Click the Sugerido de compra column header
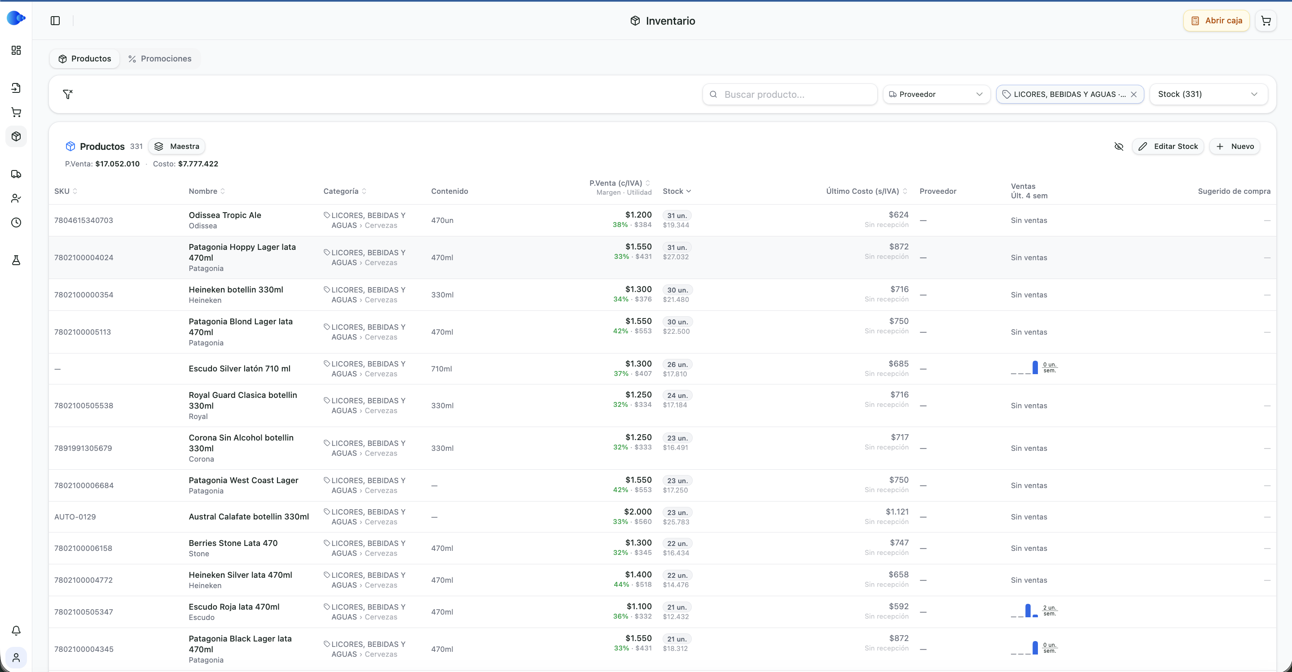Screen dimensions: 1292x672 click(x=1234, y=191)
